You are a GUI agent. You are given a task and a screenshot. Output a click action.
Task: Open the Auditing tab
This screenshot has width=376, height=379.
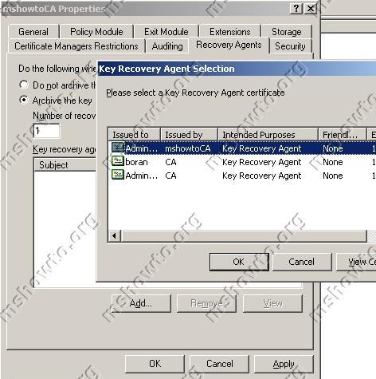167,46
